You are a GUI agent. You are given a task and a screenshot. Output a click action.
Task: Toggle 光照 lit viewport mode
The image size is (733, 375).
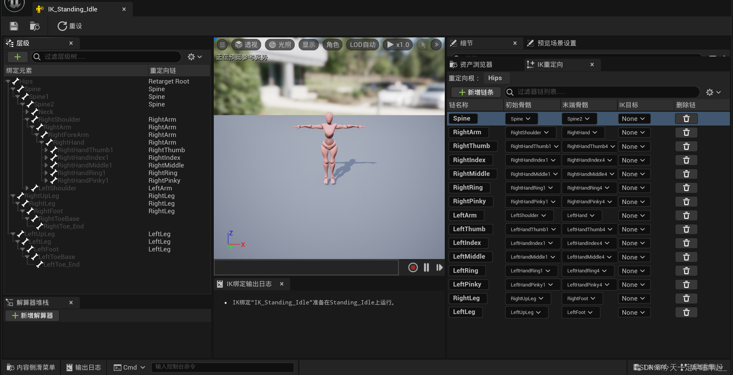click(x=280, y=45)
